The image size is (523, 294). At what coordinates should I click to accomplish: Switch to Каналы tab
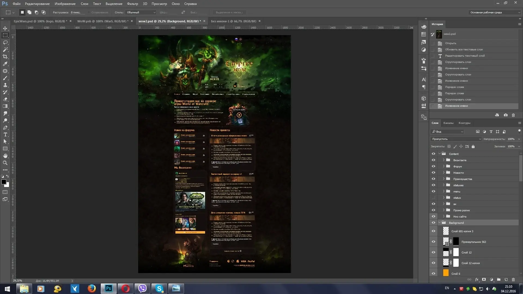448,123
